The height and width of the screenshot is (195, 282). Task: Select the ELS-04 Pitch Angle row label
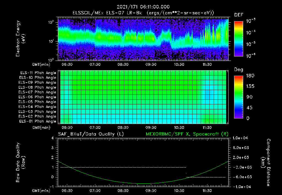(37, 107)
